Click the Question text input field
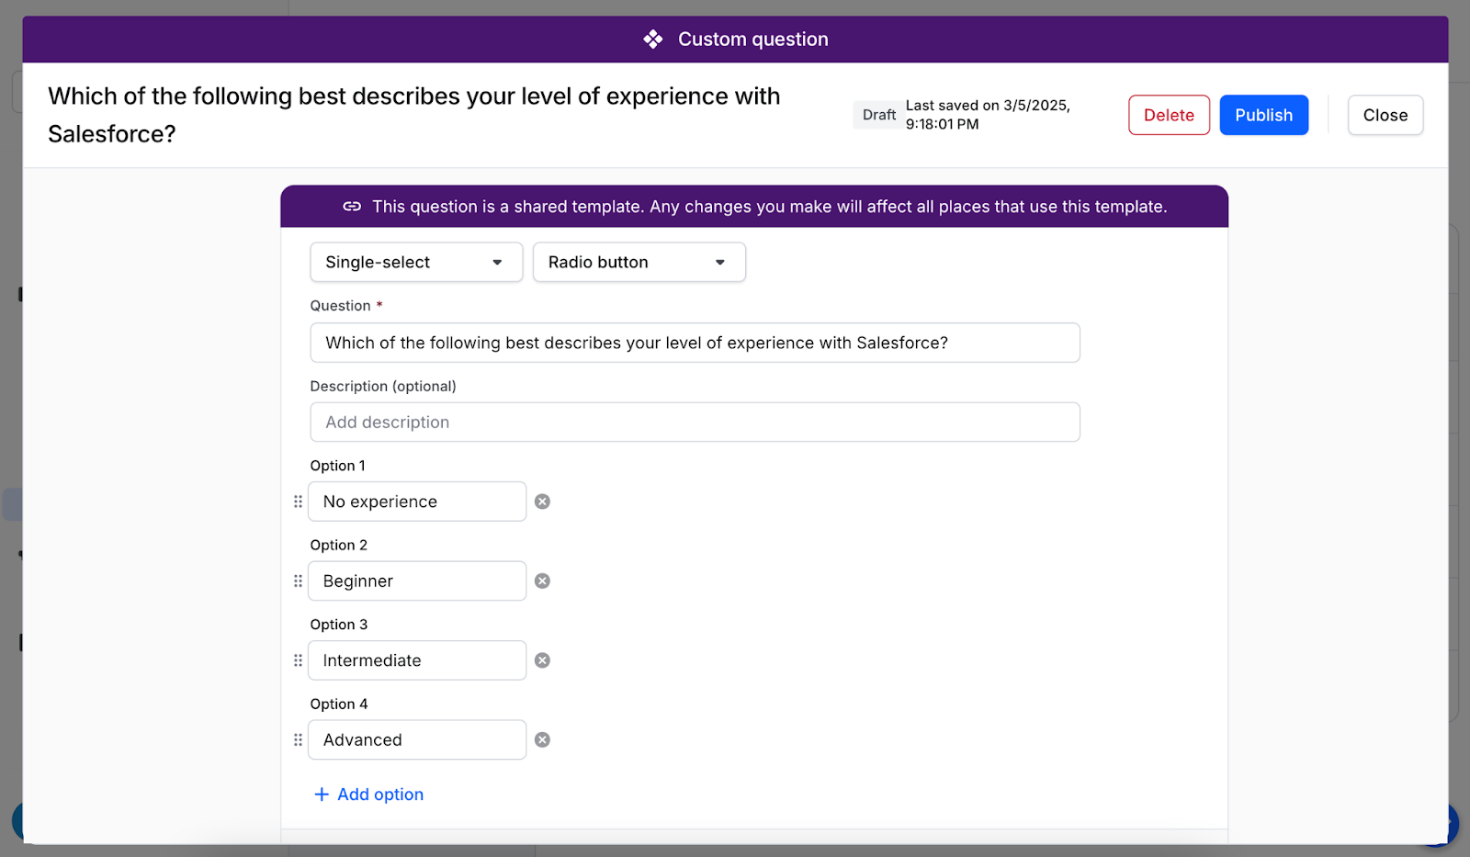This screenshot has height=857, width=1470. (x=695, y=343)
